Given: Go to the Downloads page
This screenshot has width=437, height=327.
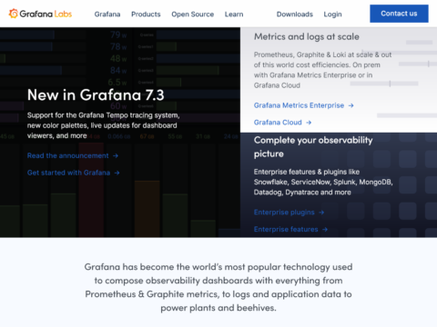Looking at the screenshot, I should pos(295,15).
